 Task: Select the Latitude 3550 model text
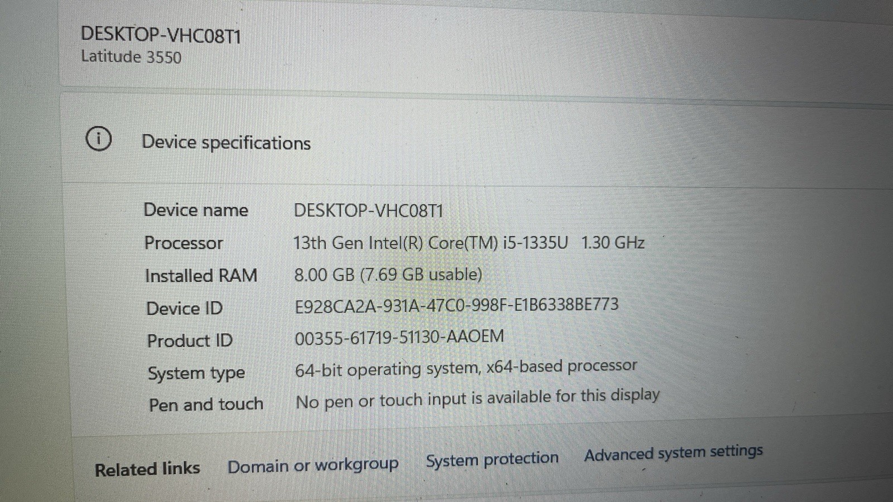pos(131,57)
